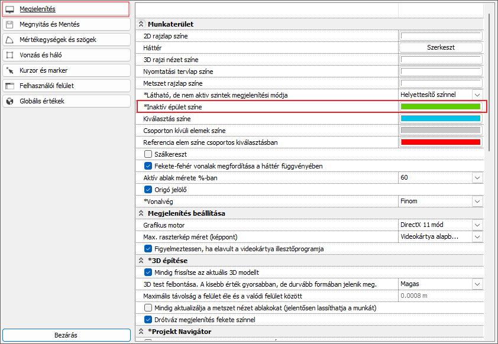Click the Mértékegységek és szögek angle icon
The image size is (498, 344).
tap(9, 40)
